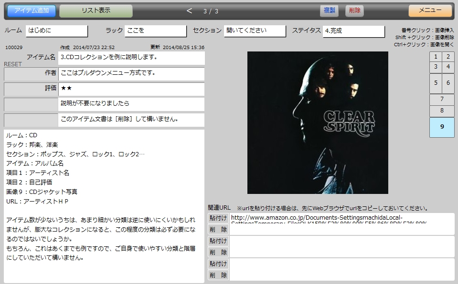This screenshot has width=458, height=284.
Task: Click the empty second URL field
Action: coord(342,247)
